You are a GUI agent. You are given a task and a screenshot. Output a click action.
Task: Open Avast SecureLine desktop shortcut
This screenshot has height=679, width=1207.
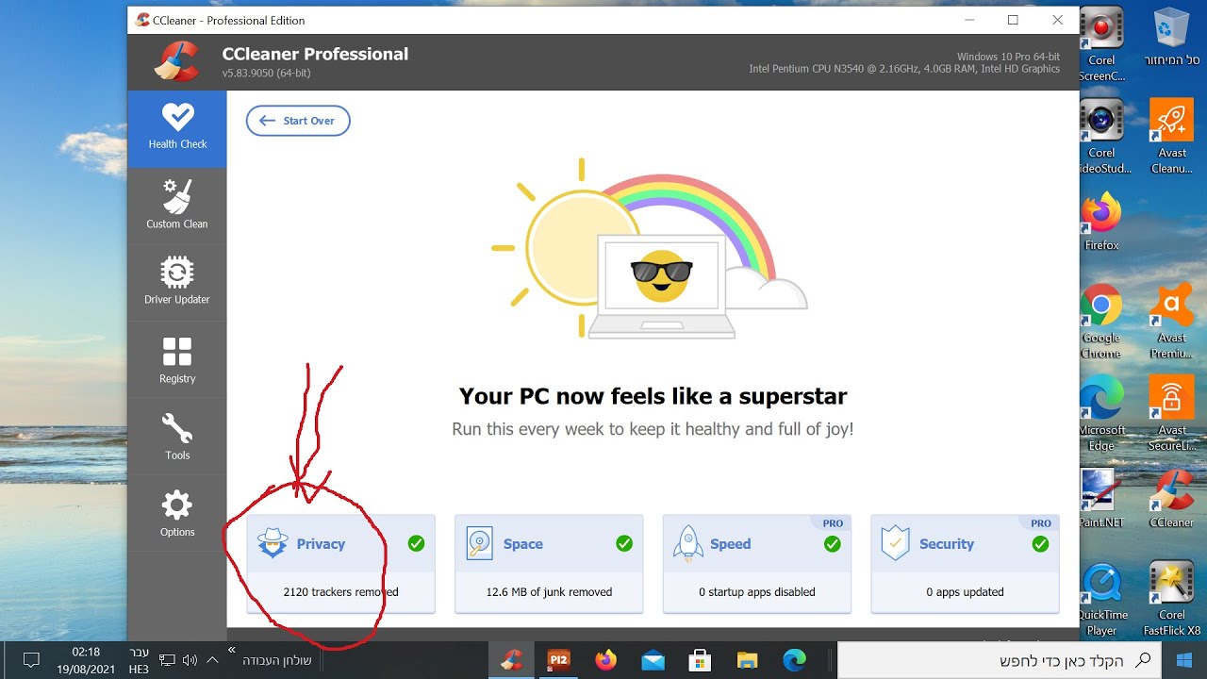tap(1172, 415)
